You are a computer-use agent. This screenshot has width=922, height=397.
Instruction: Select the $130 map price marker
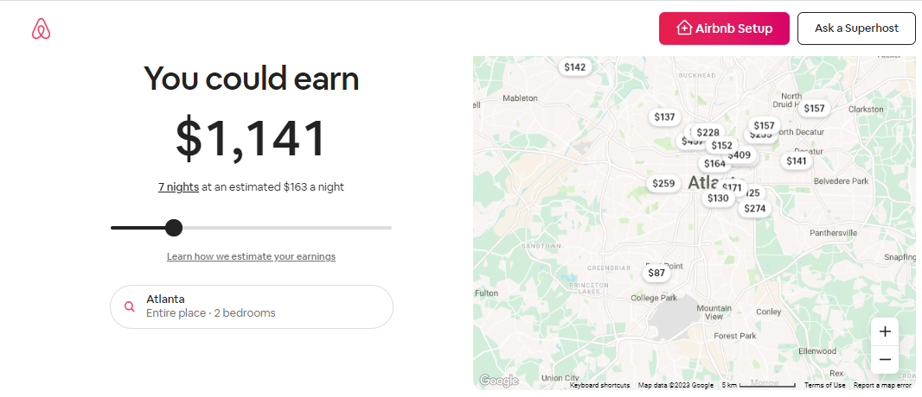[x=718, y=198]
